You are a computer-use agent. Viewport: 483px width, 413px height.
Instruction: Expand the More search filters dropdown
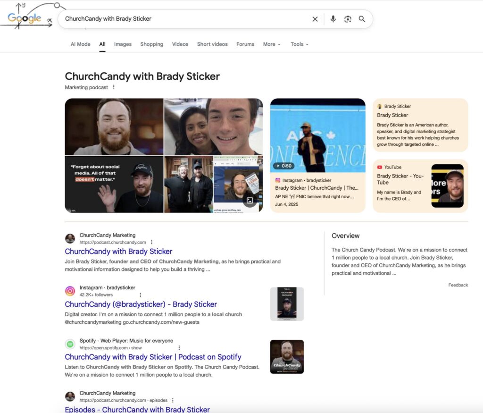pos(271,44)
